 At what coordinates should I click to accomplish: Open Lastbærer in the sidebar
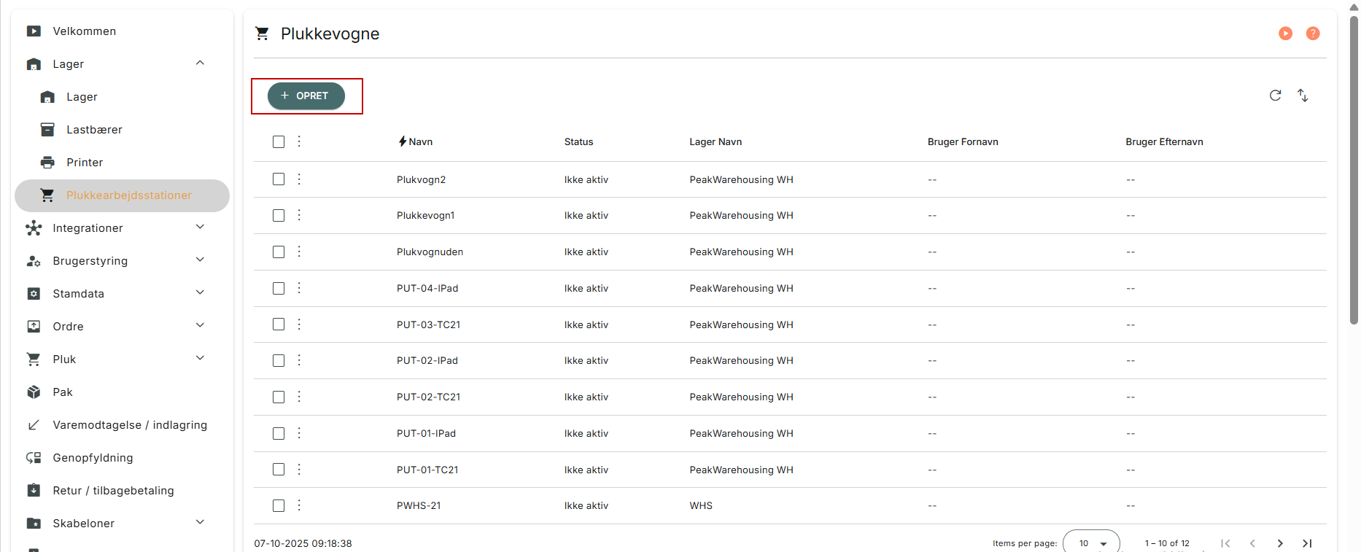click(x=94, y=130)
